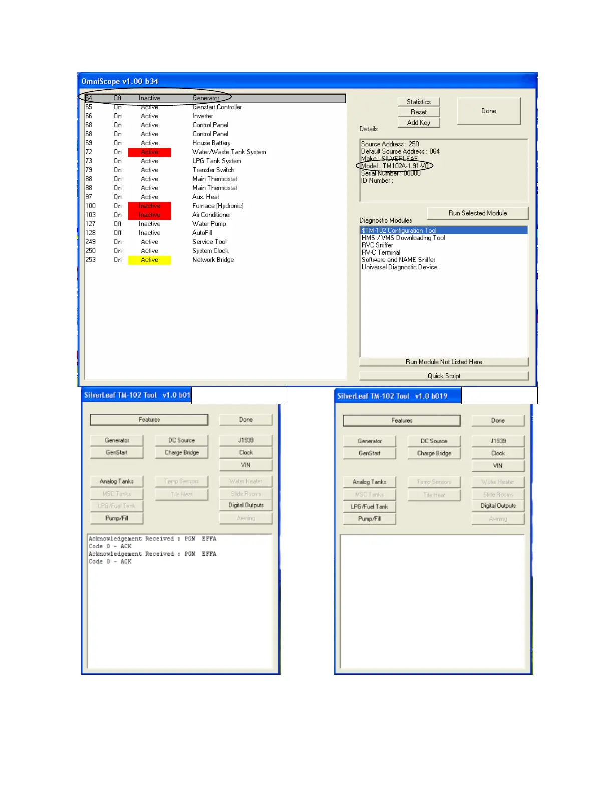
Task: Click Pump/Fill in left TM-102 Tool window
Action: [117, 518]
